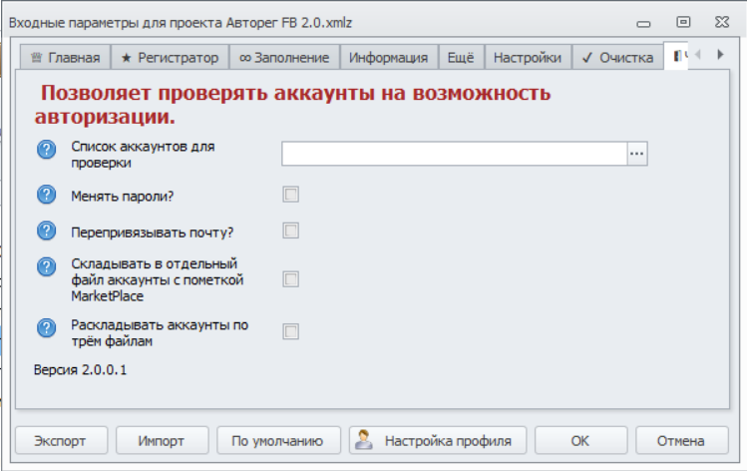Switch to the Настройки tab
747x471 pixels.
528,58
